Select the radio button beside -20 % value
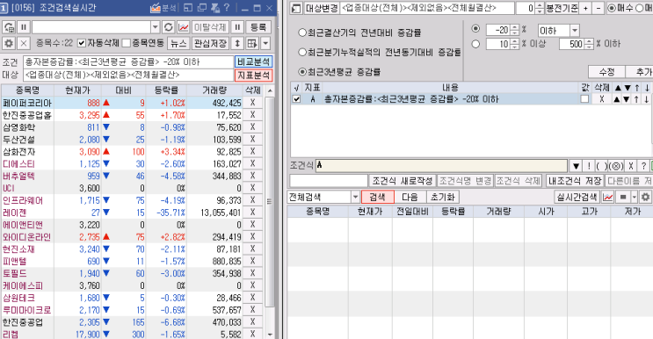The height and width of the screenshot is (339, 653). pos(475,29)
